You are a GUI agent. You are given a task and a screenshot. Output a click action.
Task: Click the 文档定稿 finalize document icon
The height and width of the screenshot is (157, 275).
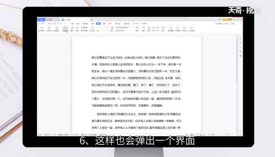(192, 29)
